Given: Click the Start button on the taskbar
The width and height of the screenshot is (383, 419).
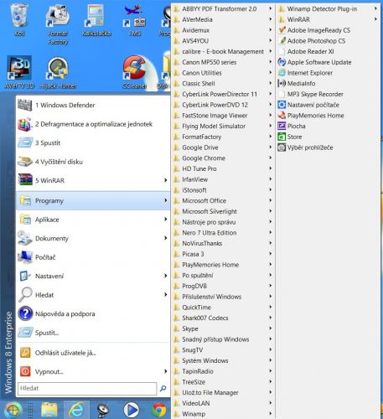Looking at the screenshot, I should [x=13, y=410].
